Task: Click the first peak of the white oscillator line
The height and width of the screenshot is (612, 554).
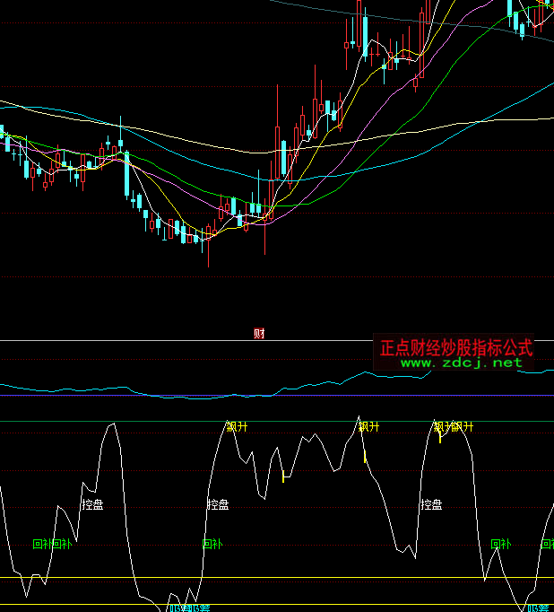Action: click(111, 425)
